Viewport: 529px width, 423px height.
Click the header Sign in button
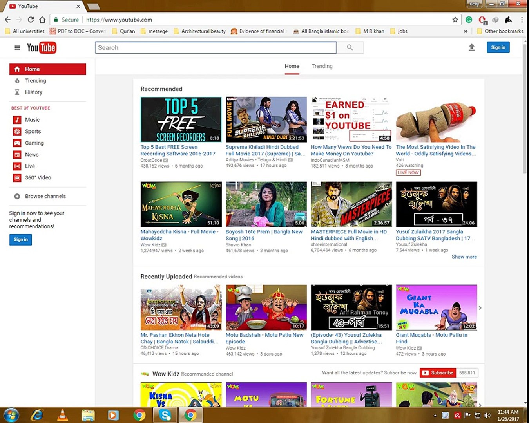tap(498, 47)
